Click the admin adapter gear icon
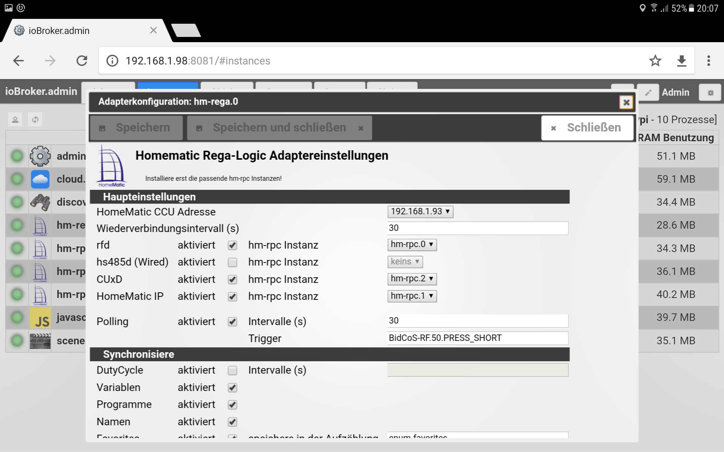724x452 pixels. click(x=40, y=156)
